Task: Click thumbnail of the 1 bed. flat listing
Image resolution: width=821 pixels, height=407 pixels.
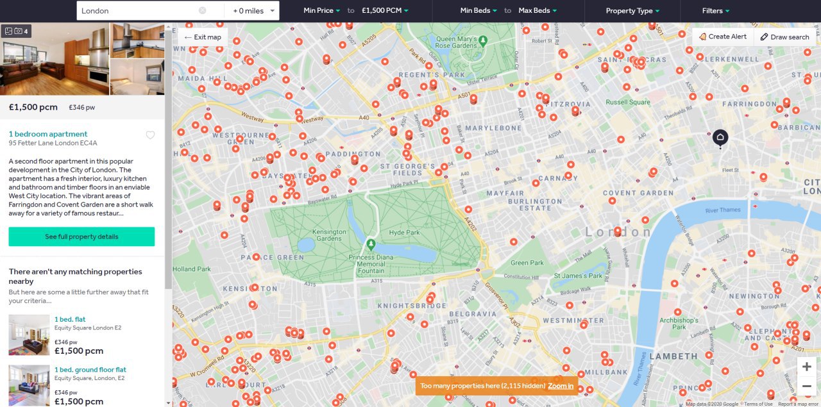Action: point(29,335)
